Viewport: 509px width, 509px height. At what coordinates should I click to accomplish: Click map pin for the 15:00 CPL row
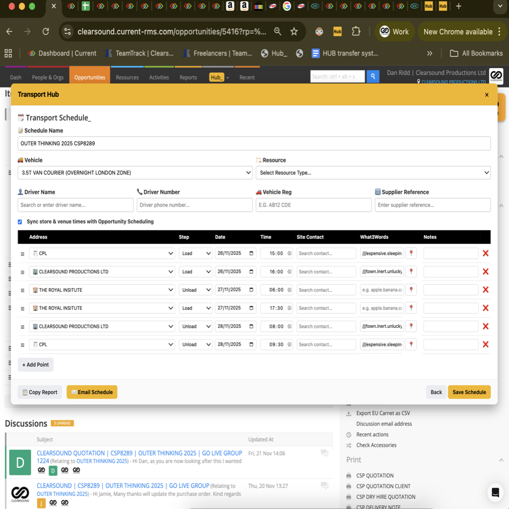(x=411, y=253)
